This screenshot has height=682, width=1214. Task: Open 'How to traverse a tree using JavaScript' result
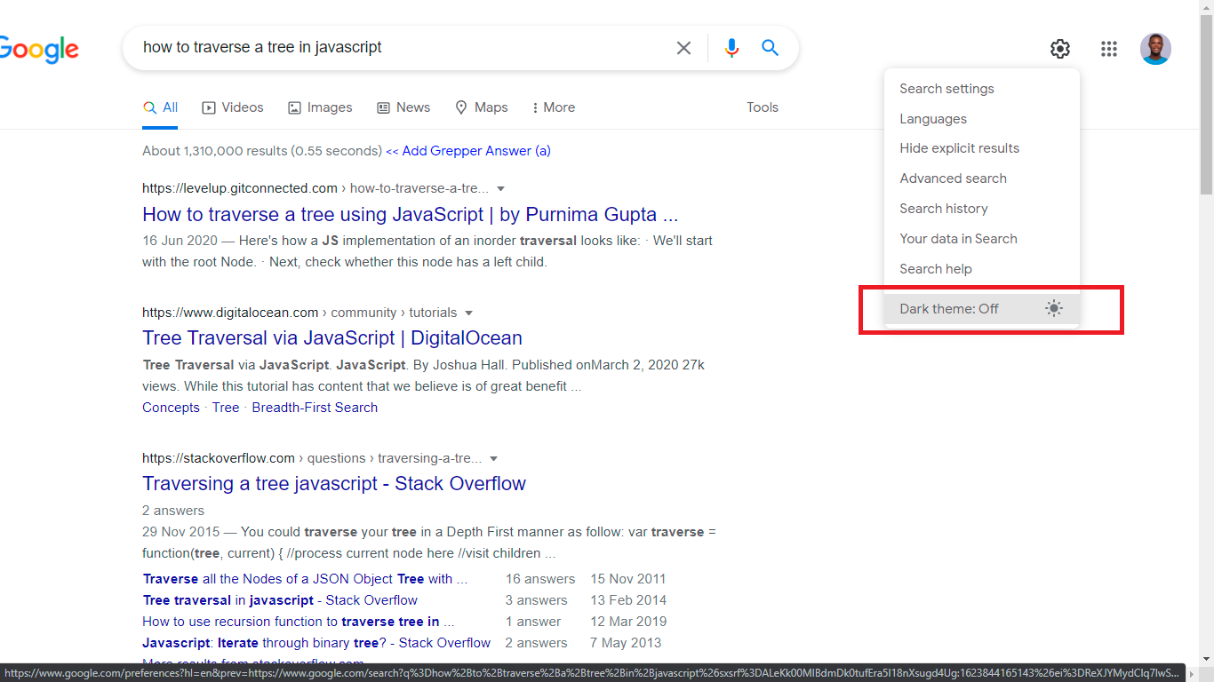[x=411, y=215]
